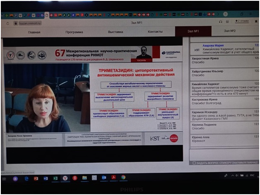
Task: Open Google Chrome from the taskbar
Action: click(x=123, y=177)
